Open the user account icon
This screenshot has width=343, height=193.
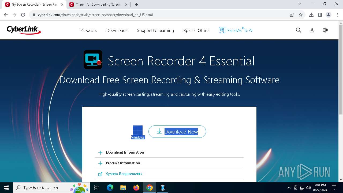click(x=312, y=30)
